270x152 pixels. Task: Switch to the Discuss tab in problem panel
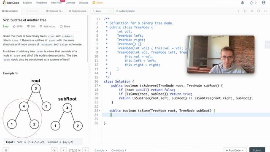click(54, 11)
